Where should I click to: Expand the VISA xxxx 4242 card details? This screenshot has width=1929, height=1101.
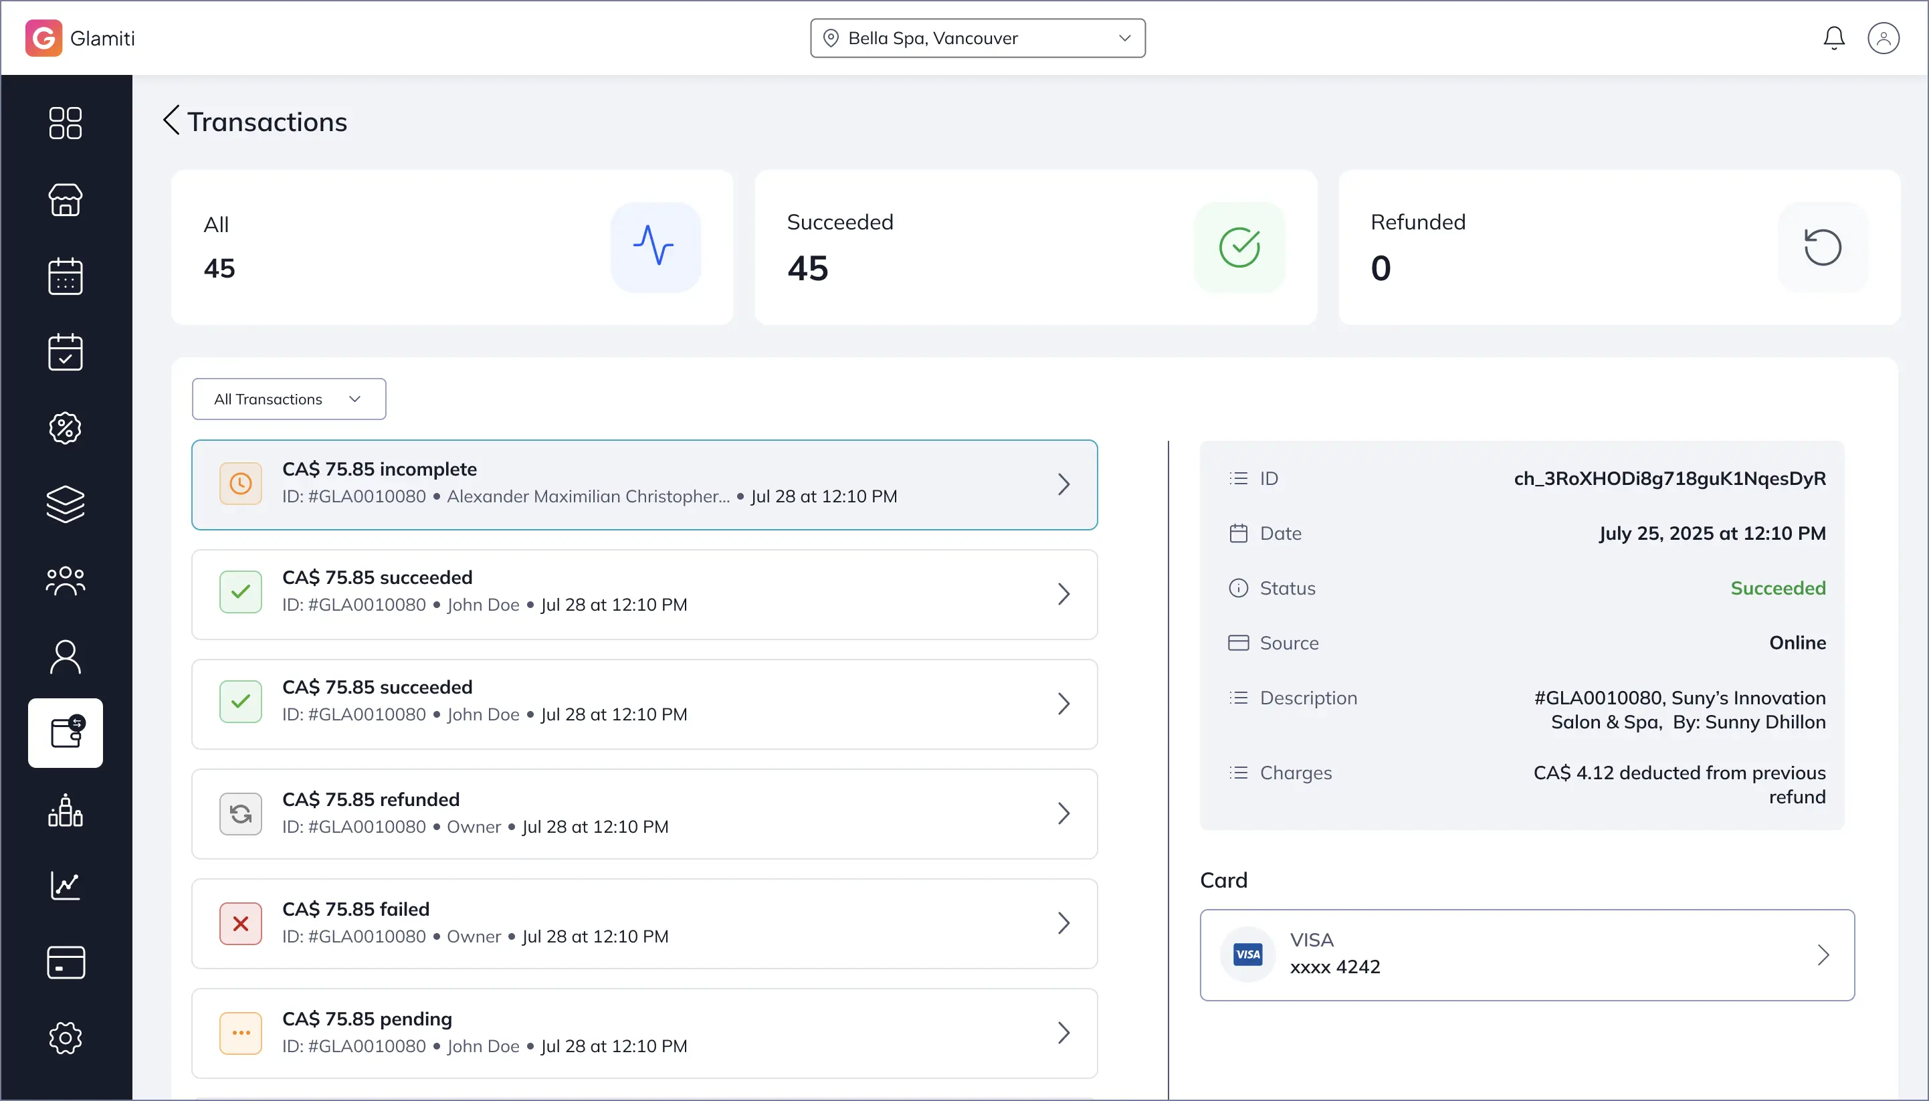pos(1526,955)
